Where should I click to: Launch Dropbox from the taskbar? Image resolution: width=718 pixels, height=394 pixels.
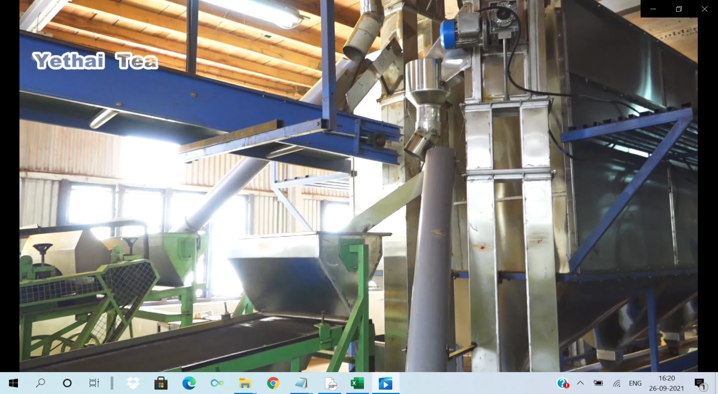[133, 383]
